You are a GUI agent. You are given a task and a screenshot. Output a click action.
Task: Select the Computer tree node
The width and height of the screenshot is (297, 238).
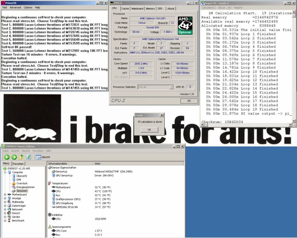click(18, 172)
